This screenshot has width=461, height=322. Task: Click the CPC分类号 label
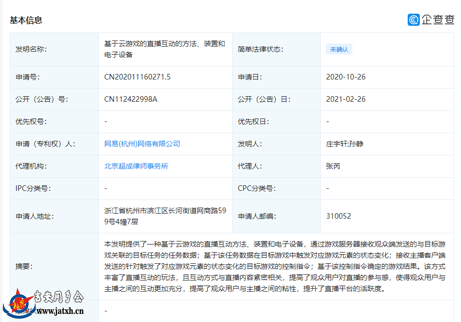coord(257,188)
